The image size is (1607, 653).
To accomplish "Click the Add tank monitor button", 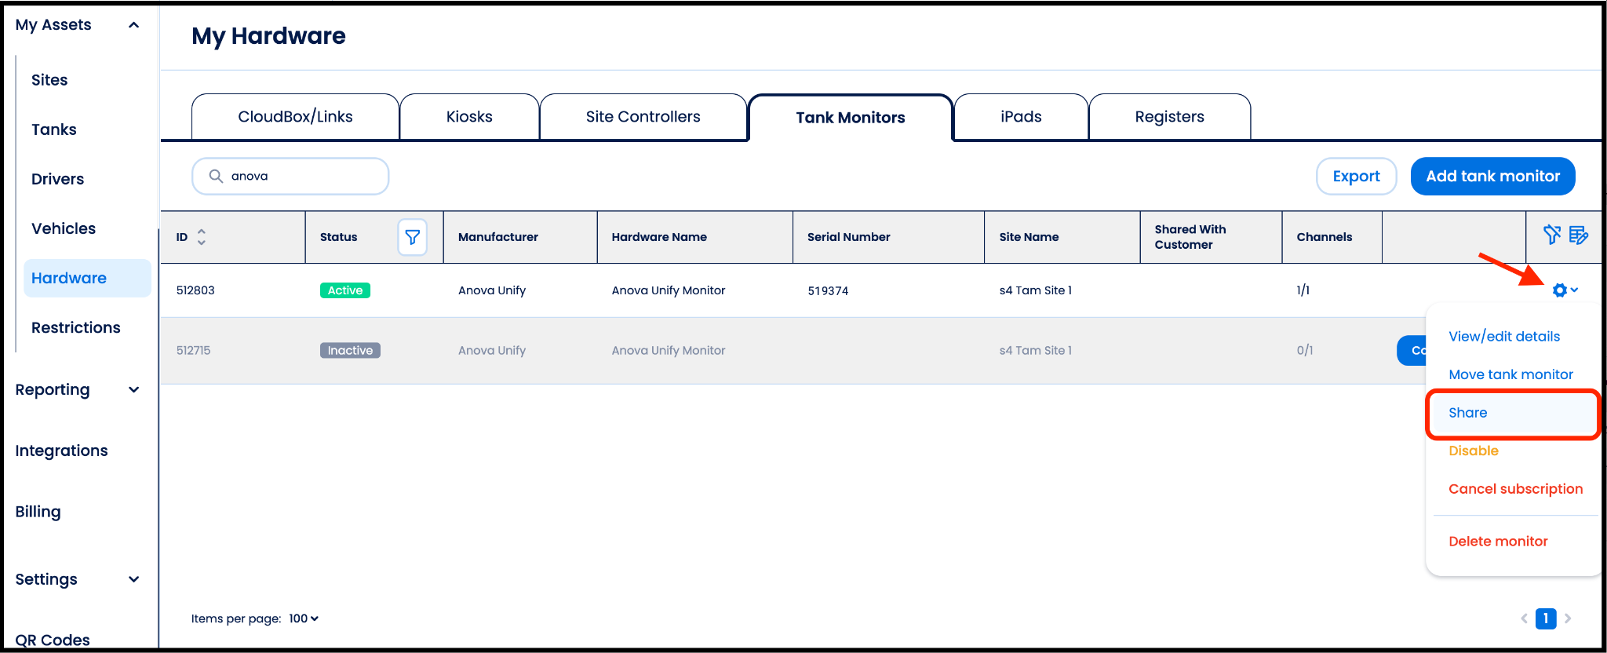I will click(x=1492, y=177).
